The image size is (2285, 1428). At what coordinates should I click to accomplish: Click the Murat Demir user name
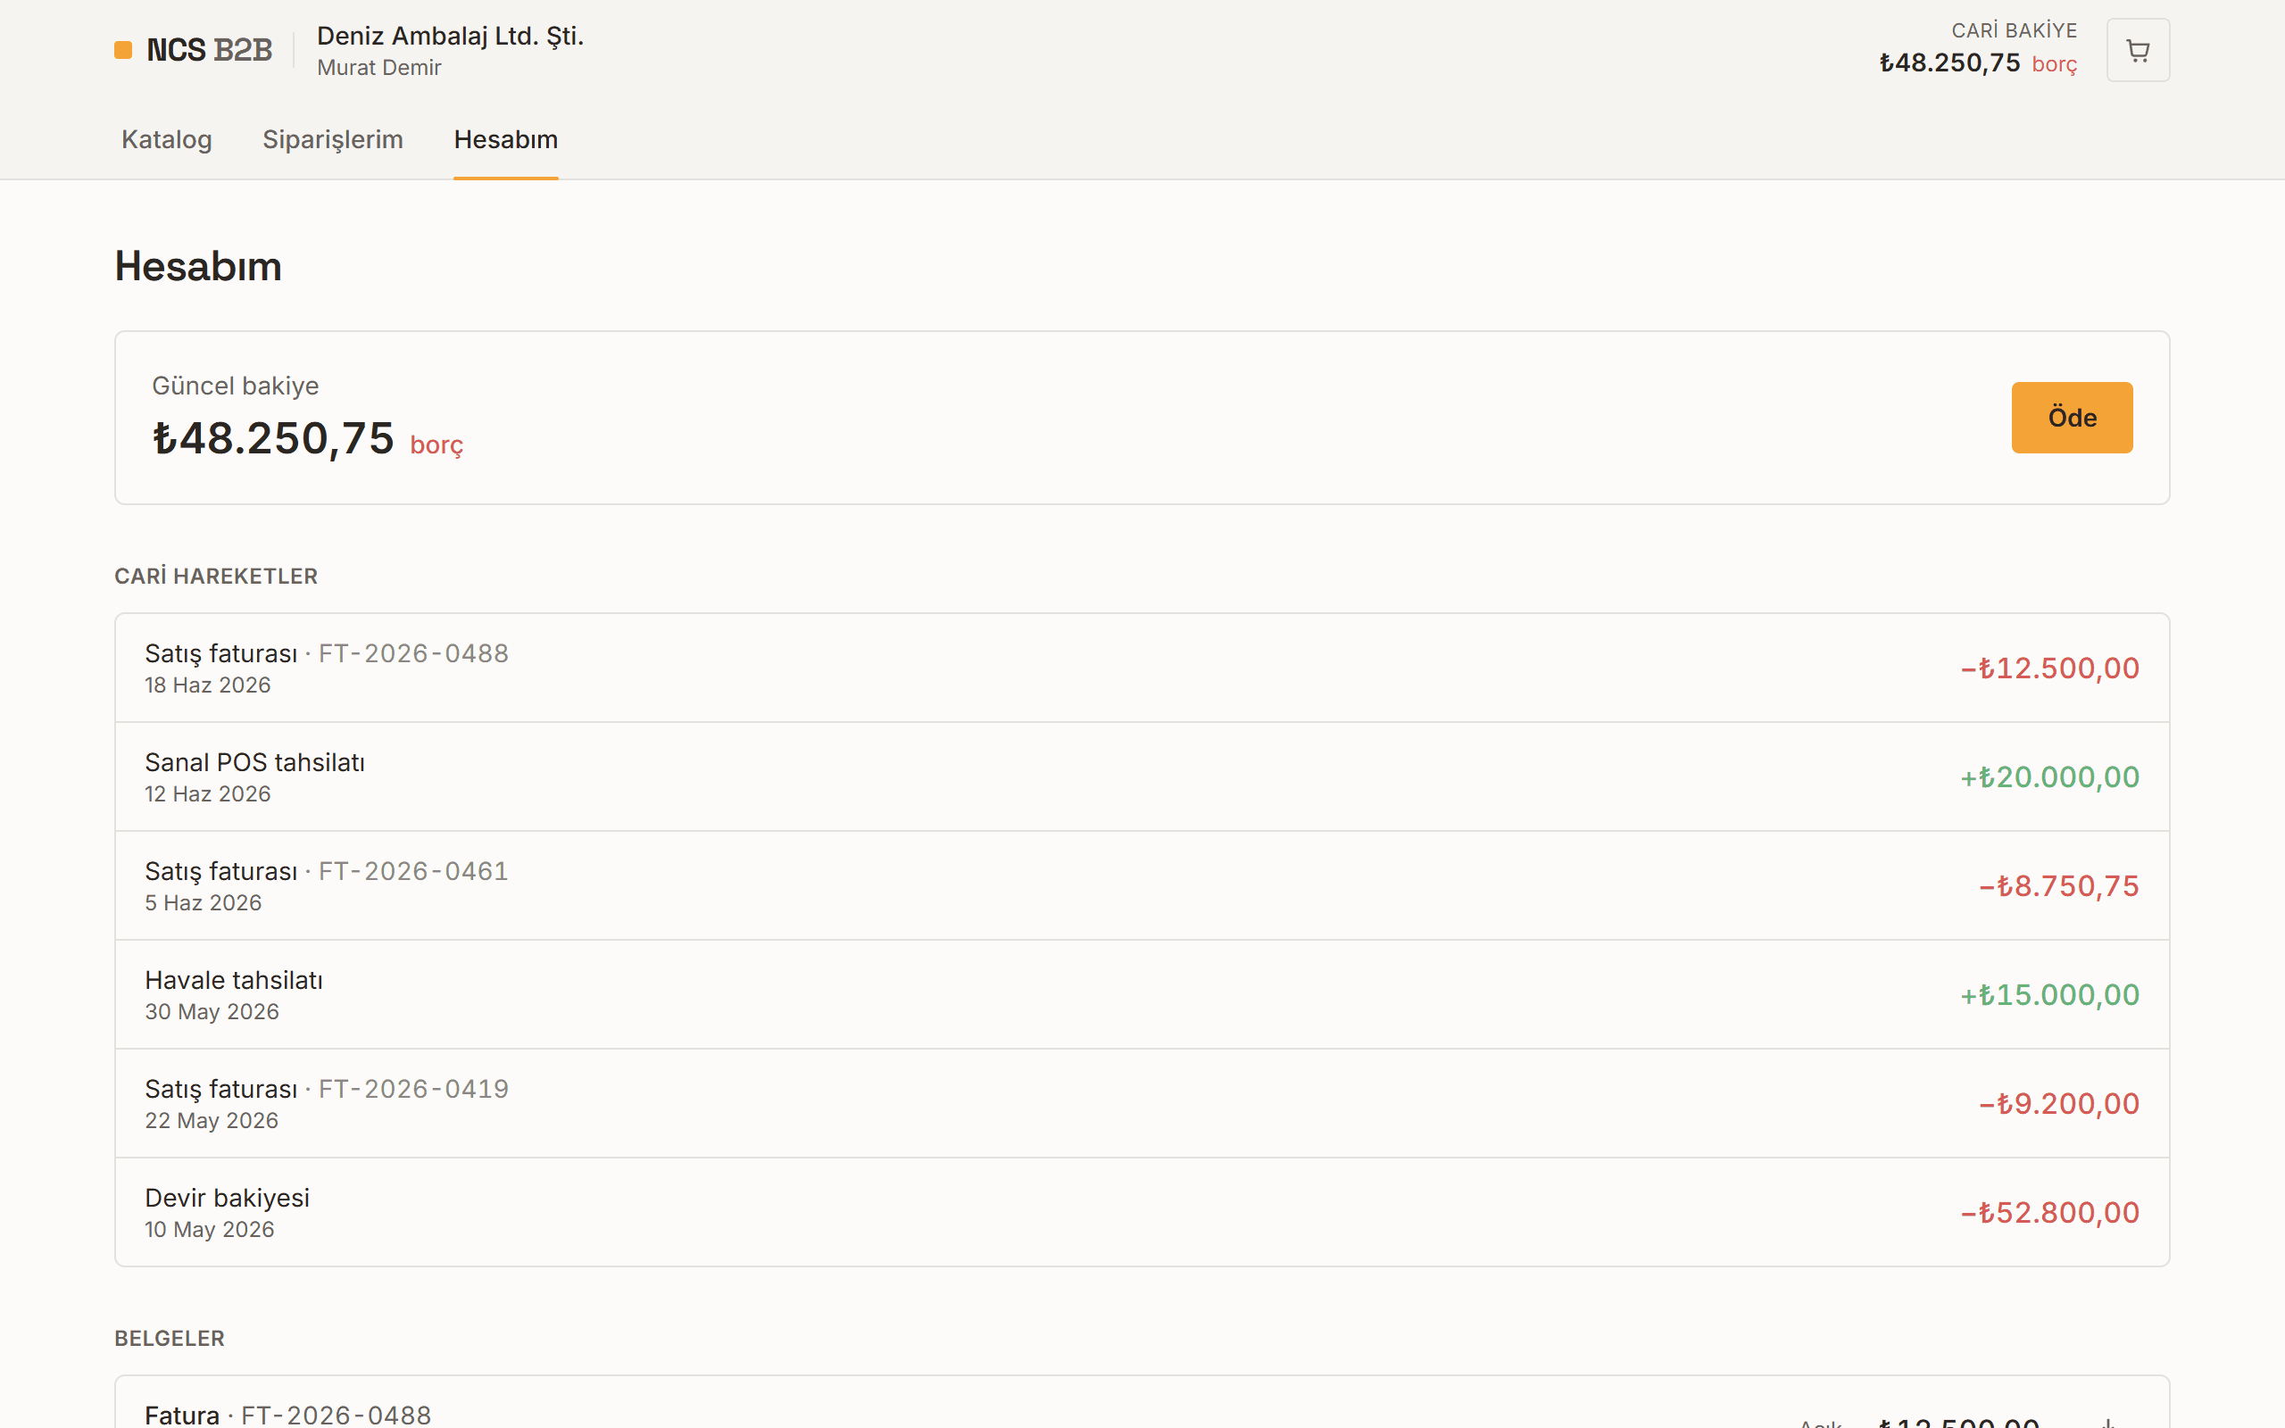[378, 68]
